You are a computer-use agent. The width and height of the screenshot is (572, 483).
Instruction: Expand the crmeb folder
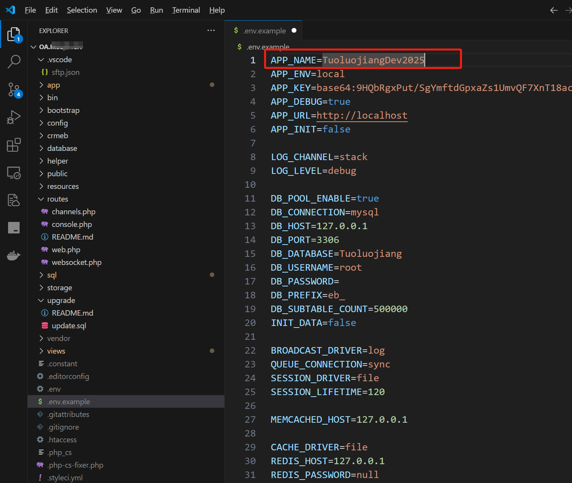click(x=126, y=136)
